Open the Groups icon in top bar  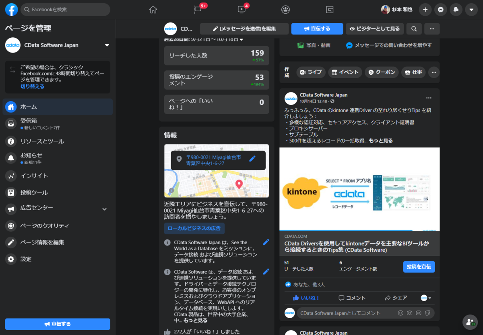pyautogui.click(x=285, y=10)
